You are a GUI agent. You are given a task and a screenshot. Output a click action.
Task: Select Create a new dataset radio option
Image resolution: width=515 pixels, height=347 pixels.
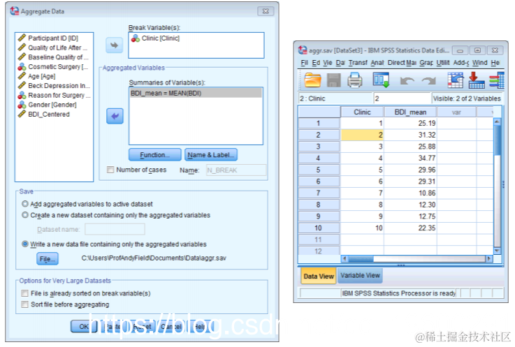pos(25,215)
